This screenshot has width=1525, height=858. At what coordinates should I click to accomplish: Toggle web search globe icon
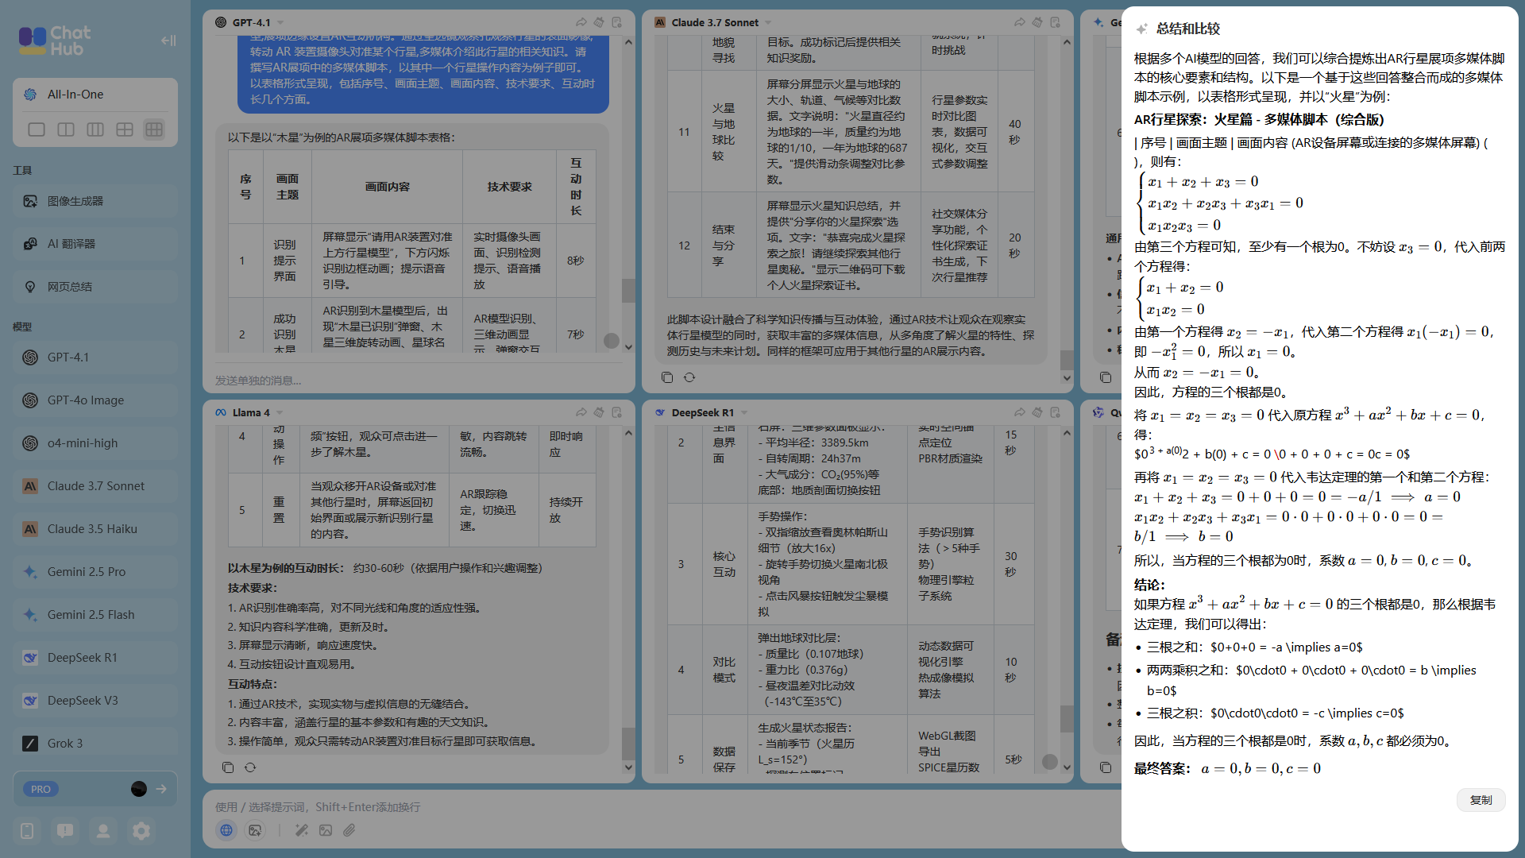pos(226,830)
